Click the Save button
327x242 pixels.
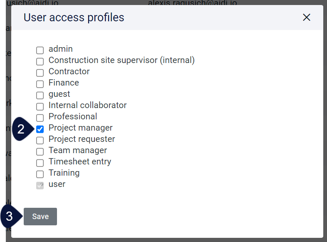click(40, 217)
